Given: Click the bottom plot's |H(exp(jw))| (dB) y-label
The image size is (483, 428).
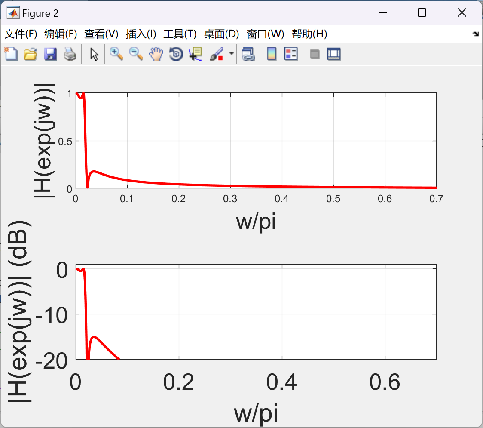Looking at the screenshot, I should click(19, 311).
